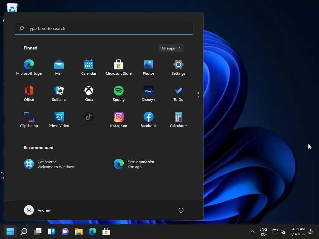The width and height of the screenshot is (319, 239).
Task: Open Task View on the taskbar
Action: coord(38,232)
